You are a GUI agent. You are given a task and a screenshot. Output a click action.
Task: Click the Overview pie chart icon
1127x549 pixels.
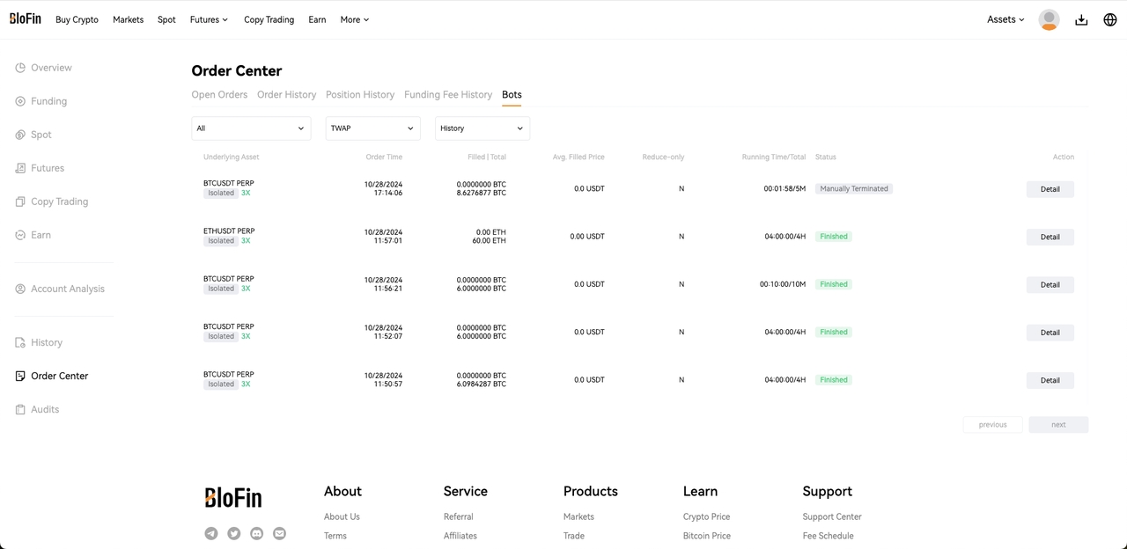(20, 68)
